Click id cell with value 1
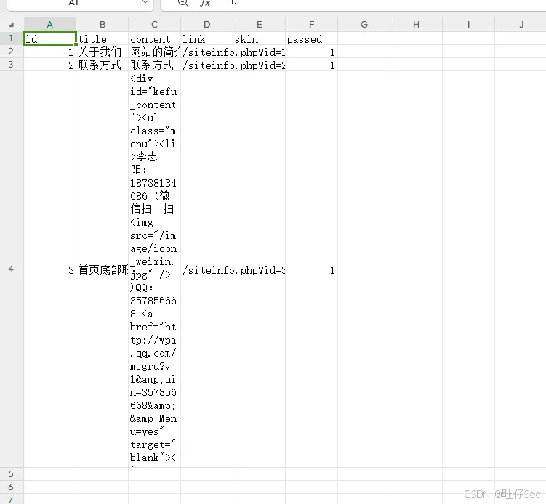Viewport: 546px width, 504px height. pyautogui.click(x=49, y=52)
